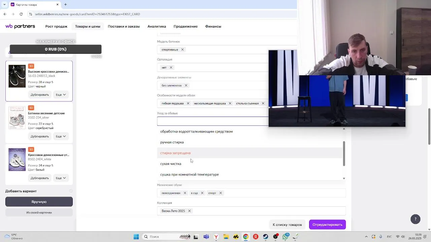This screenshot has height=242, width=431.
Task: Open Chrome from taskbar
Action: 246,237
